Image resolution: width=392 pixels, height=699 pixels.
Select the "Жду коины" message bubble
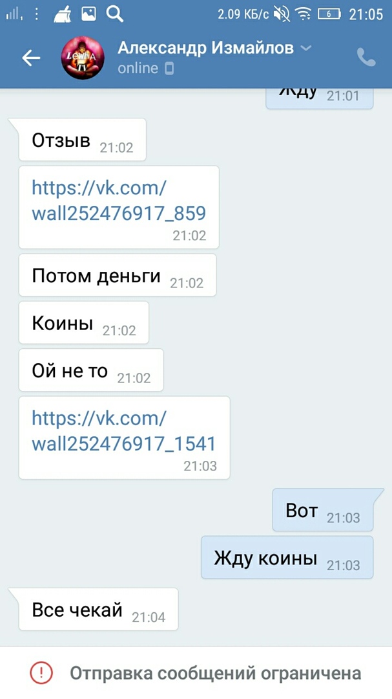pos(287,558)
